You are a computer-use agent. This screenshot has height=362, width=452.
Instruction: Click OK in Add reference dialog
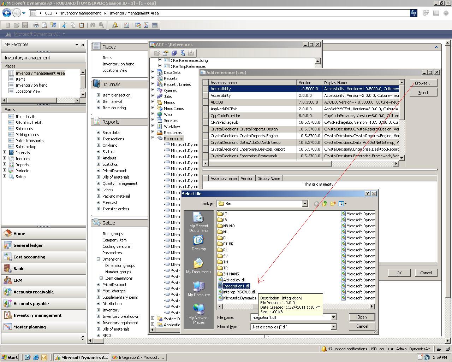point(399,273)
